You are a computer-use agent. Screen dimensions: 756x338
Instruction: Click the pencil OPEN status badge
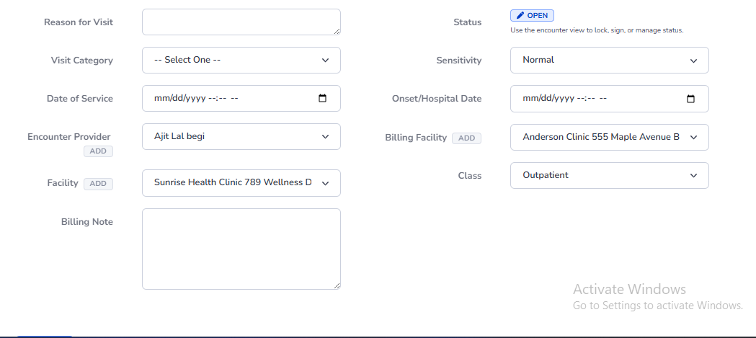coord(532,16)
